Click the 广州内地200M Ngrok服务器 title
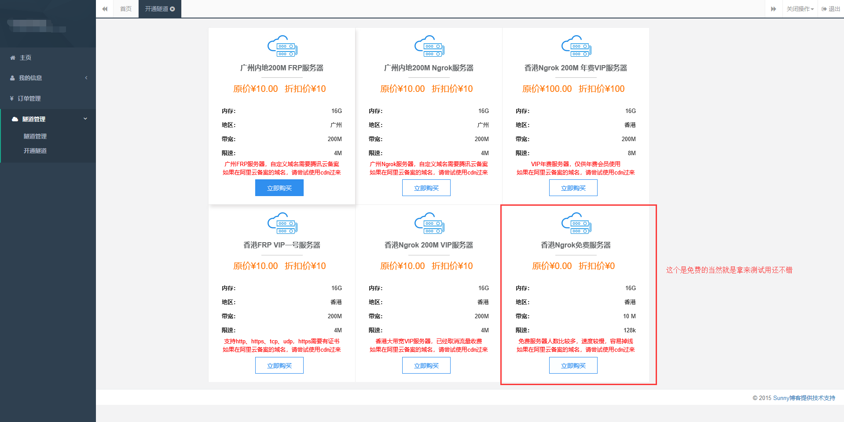The image size is (844, 422). coord(429,68)
